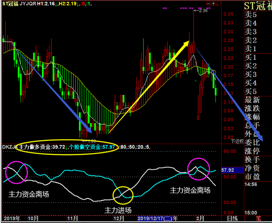272x223 pixels.
Task: Click the highlighted 2019/12/17(二) date marker
Action: [155, 218]
